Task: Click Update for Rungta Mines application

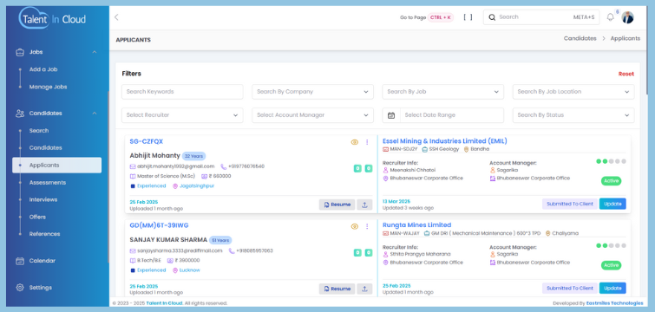Action: click(x=612, y=289)
